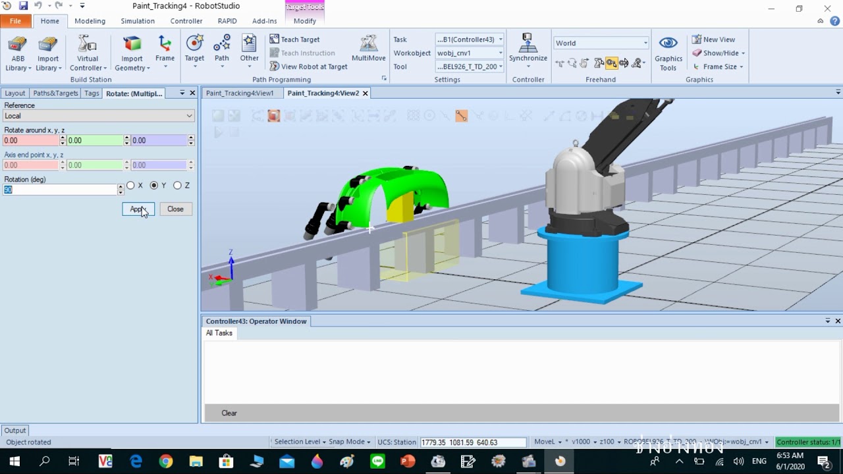Select the highlighted Jog Linear freehand tool
Screen dimensions: 843x474
click(x=612, y=63)
